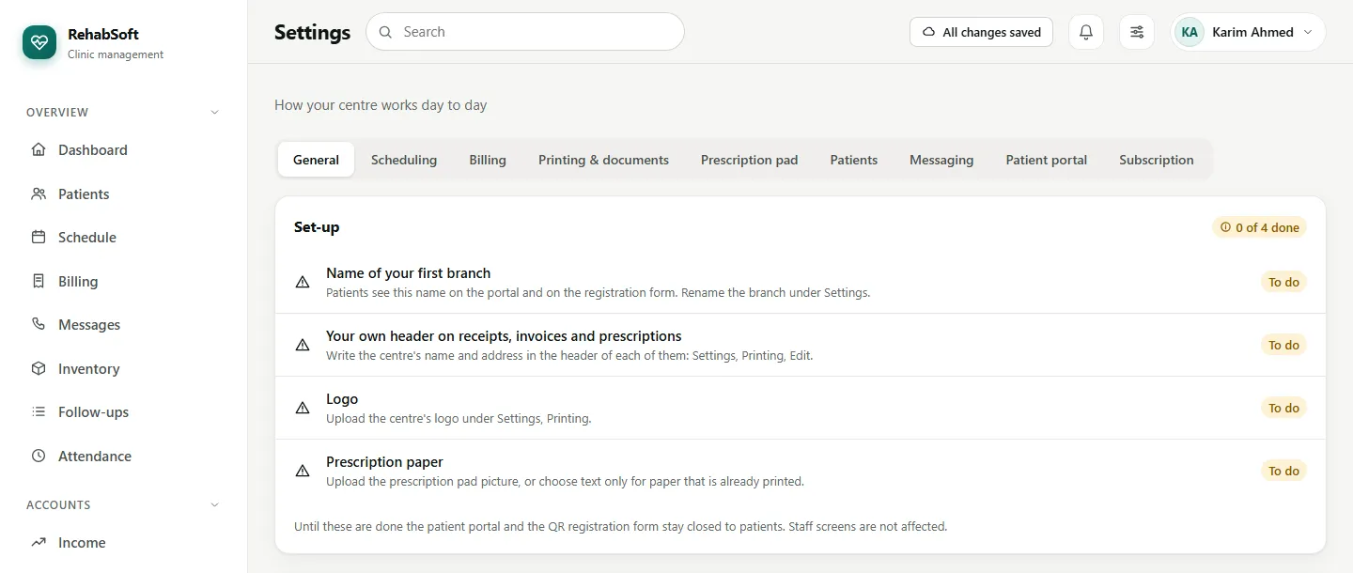The image size is (1353, 573).
Task: Go to the Patient portal tab
Action: pyautogui.click(x=1046, y=160)
